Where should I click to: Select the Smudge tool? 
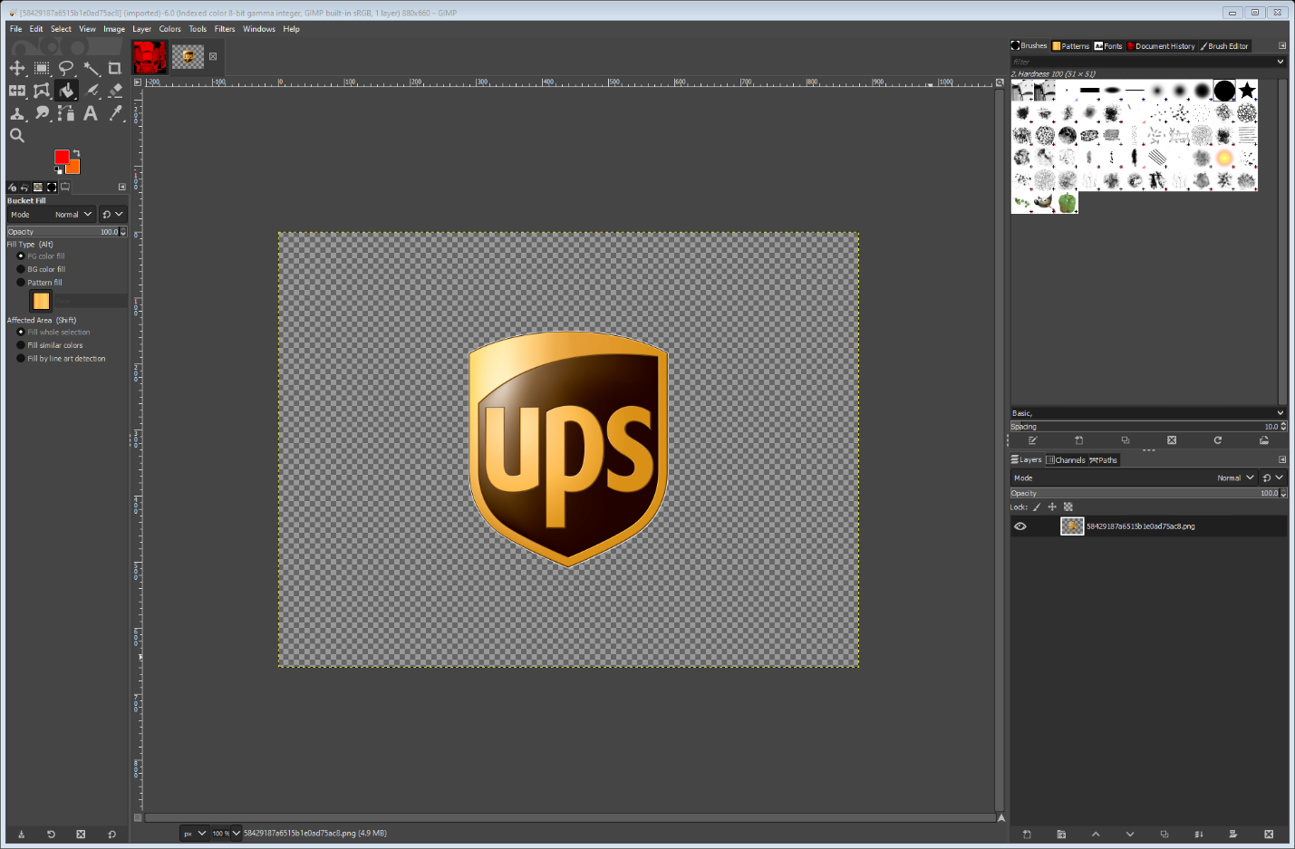42,113
